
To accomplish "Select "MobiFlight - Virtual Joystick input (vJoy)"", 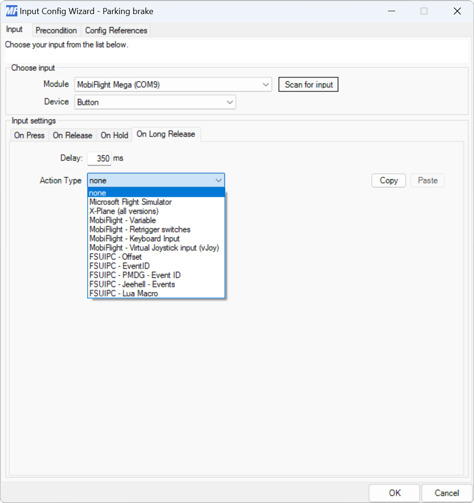I will click(x=155, y=248).
